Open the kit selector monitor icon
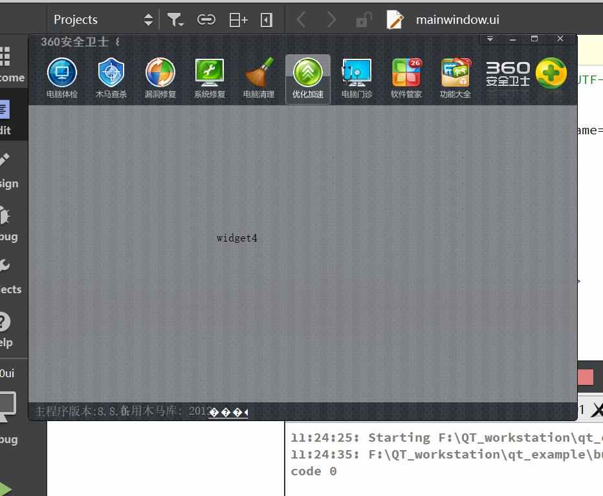Image resolution: width=603 pixels, height=496 pixels. pyautogui.click(x=8, y=406)
